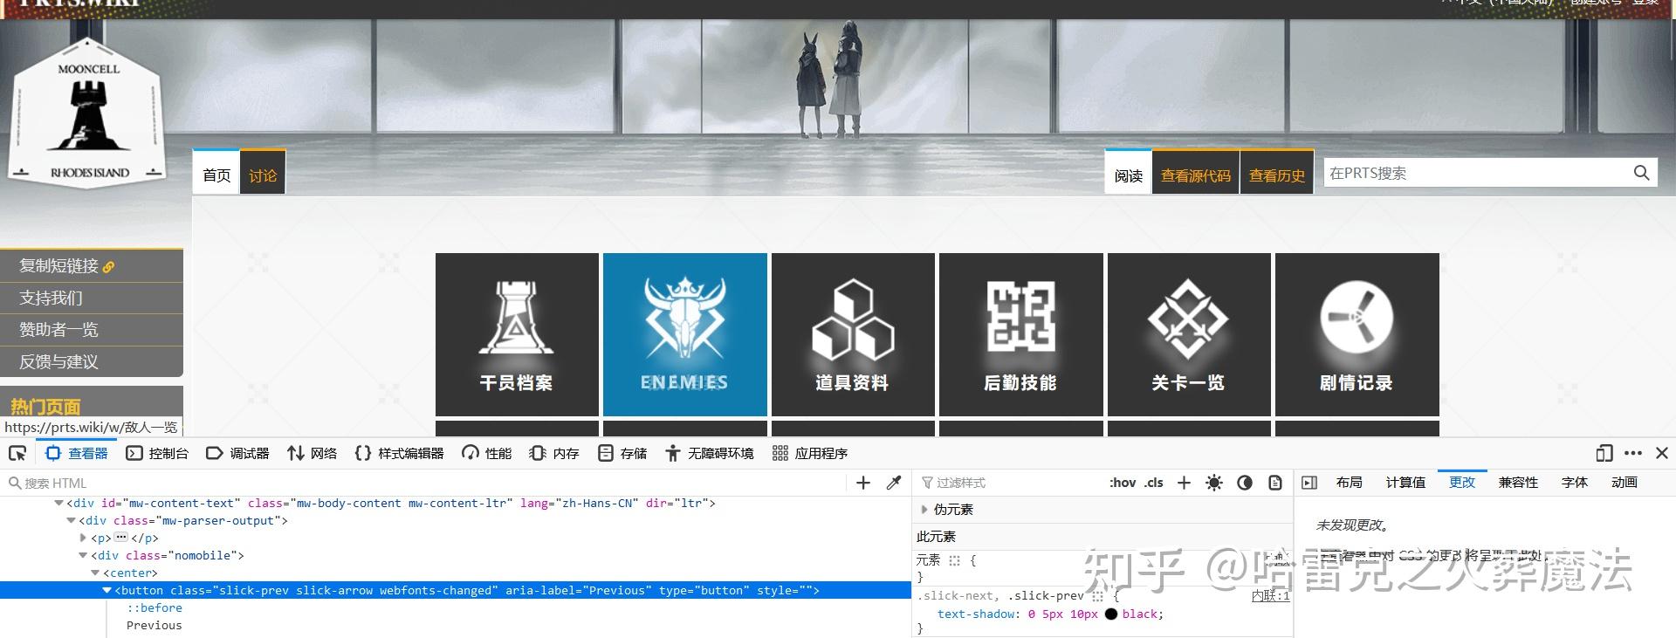The height and width of the screenshot is (638, 1676).
Task: Expand the <p> node in tree
Action: click(x=84, y=539)
